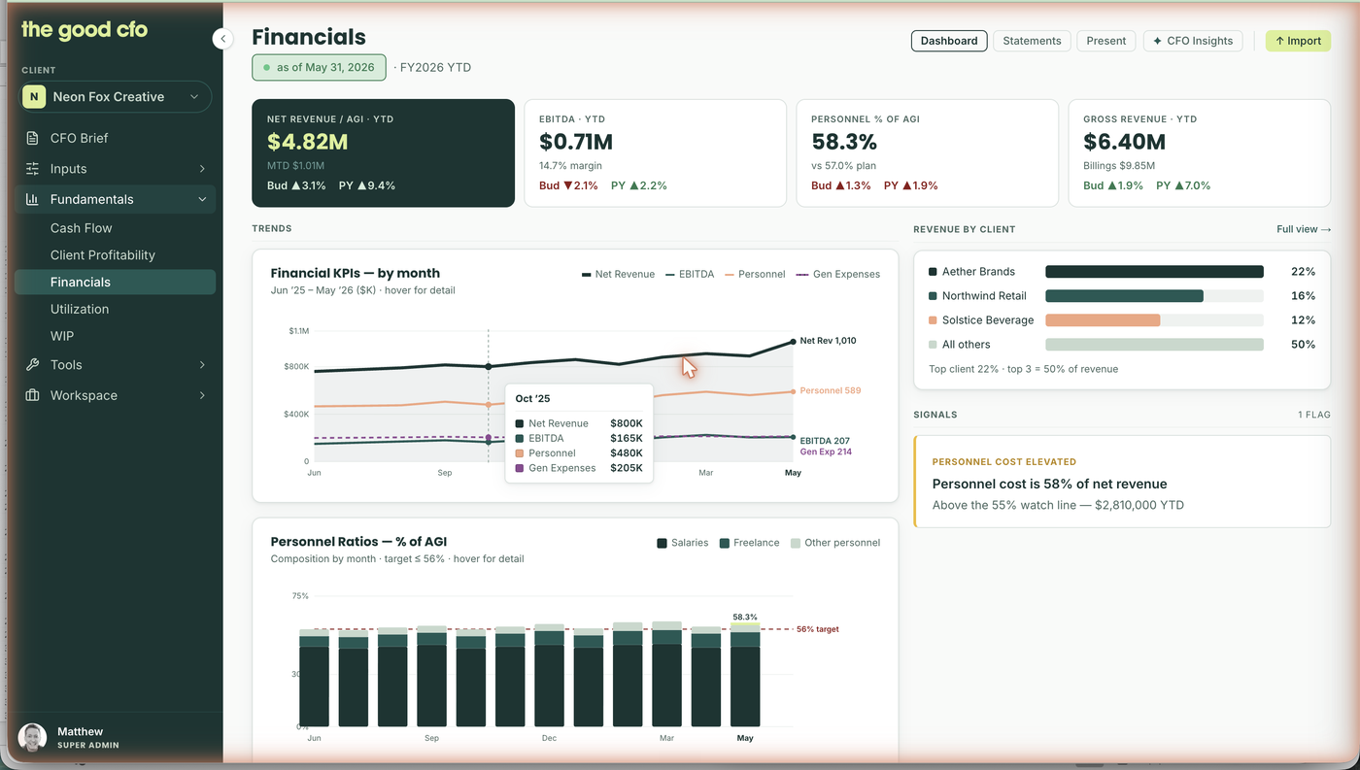Click the Gen Exp 214 end label
The image size is (1360, 770).
[x=826, y=452]
